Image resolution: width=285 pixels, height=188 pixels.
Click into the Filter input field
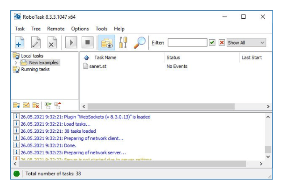pyautogui.click(x=188, y=43)
